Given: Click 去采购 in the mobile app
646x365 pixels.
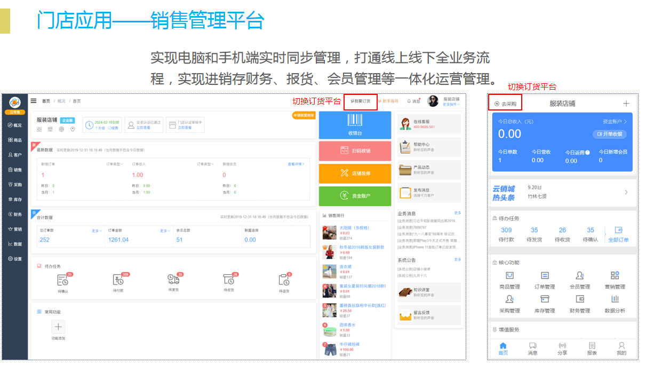Looking at the screenshot, I should pyautogui.click(x=505, y=104).
